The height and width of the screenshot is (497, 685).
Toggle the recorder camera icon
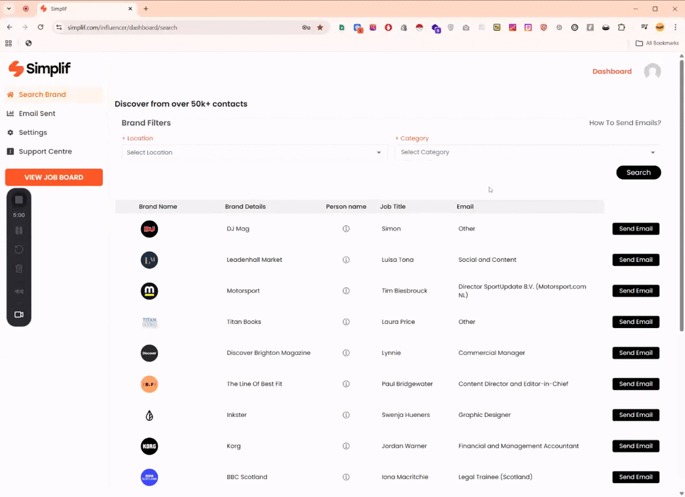tap(19, 315)
